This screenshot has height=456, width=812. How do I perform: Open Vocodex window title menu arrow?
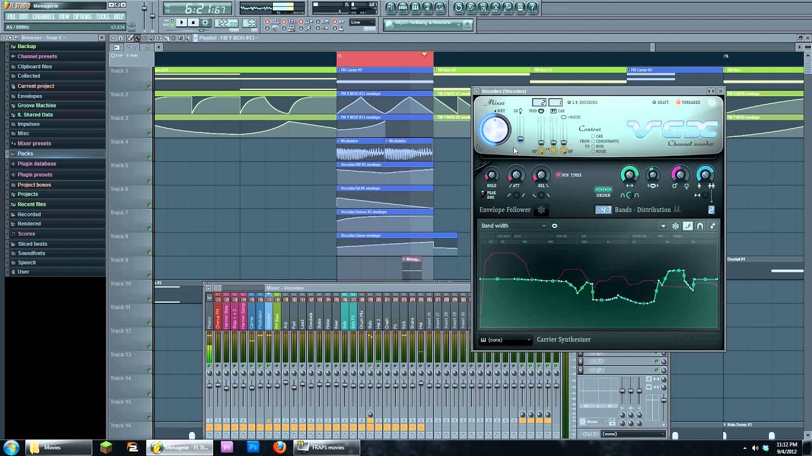(477, 91)
